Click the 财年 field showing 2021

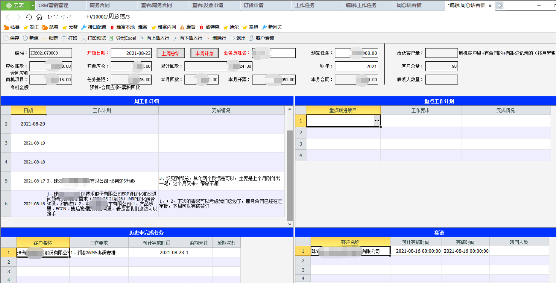(356, 66)
